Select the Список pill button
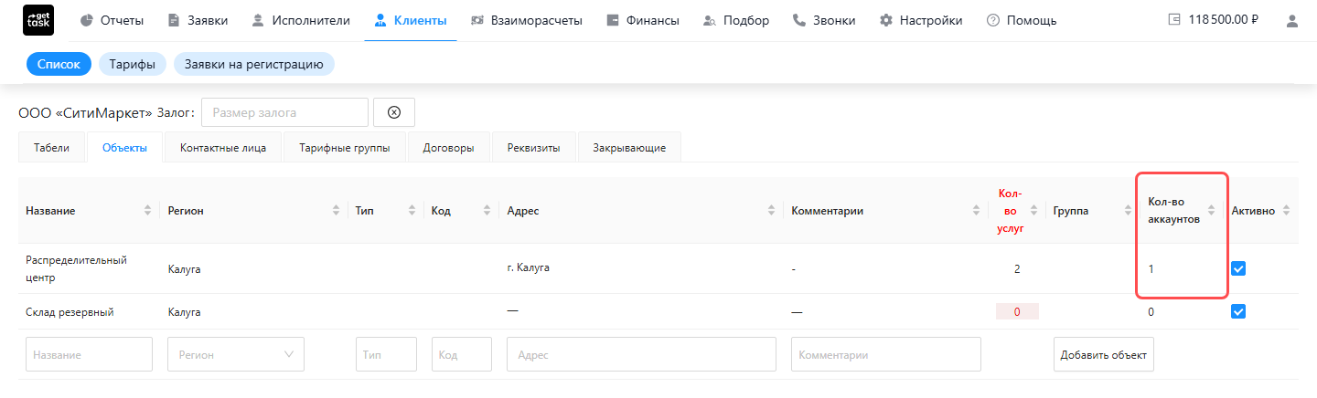This screenshot has width=1317, height=398. (x=59, y=64)
